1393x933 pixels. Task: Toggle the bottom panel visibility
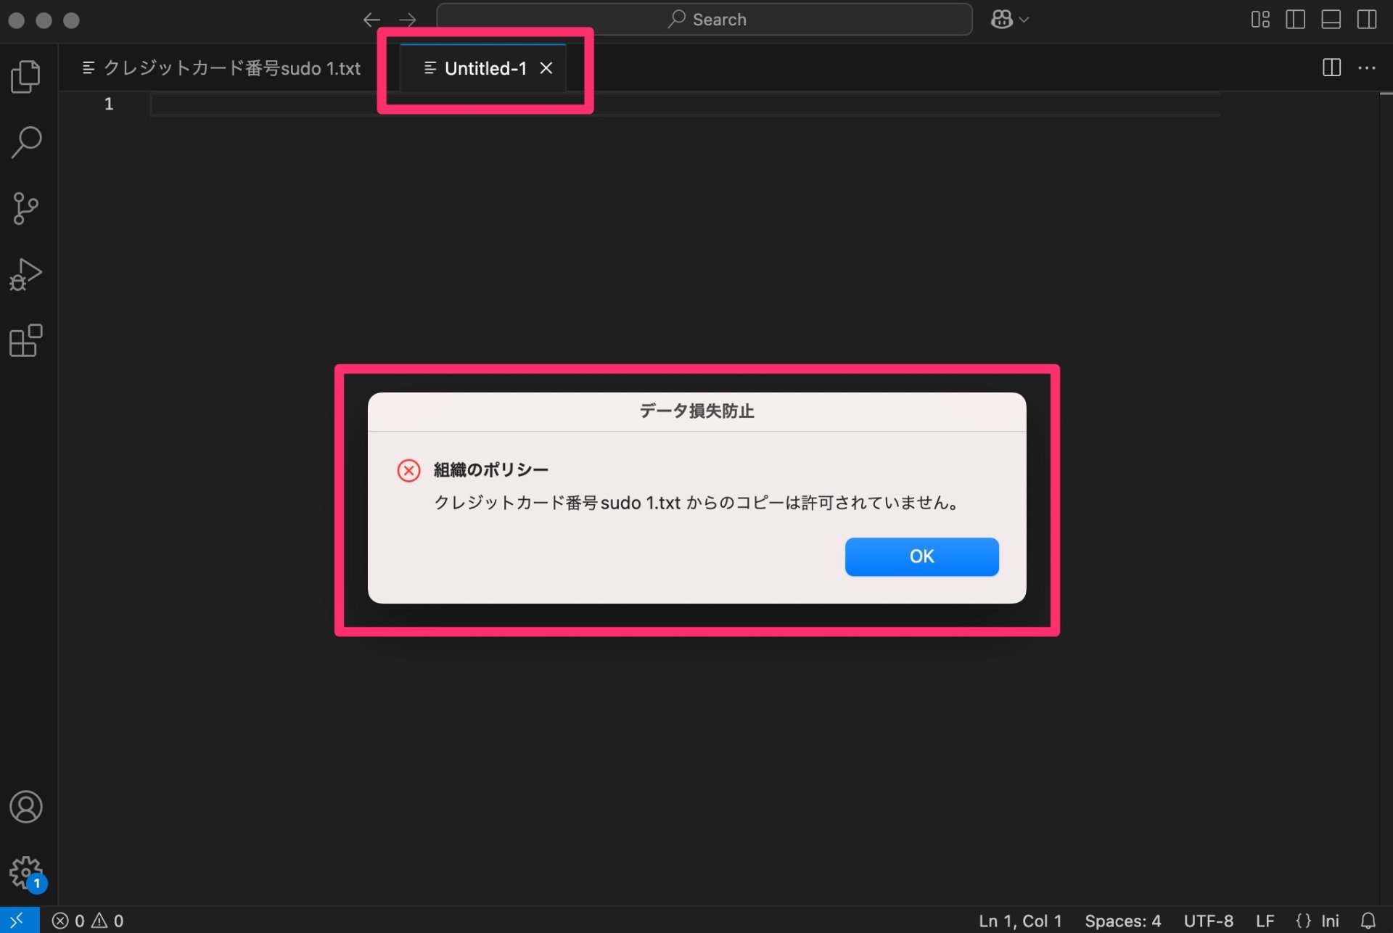point(1331,20)
